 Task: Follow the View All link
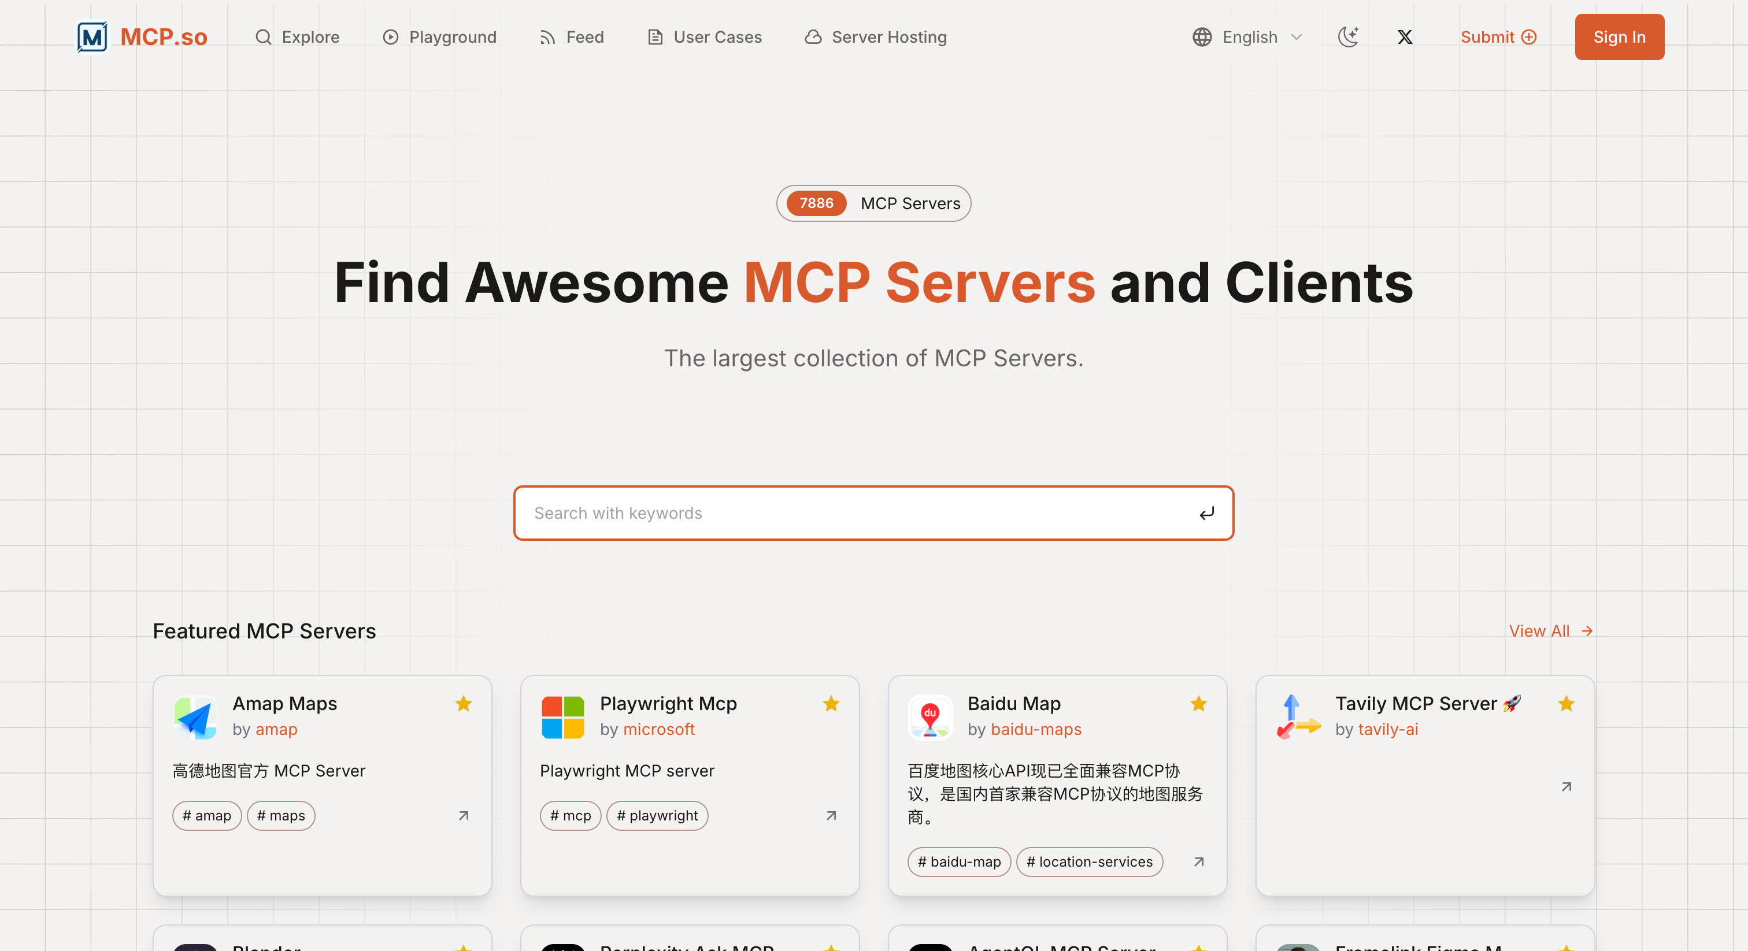tap(1550, 631)
